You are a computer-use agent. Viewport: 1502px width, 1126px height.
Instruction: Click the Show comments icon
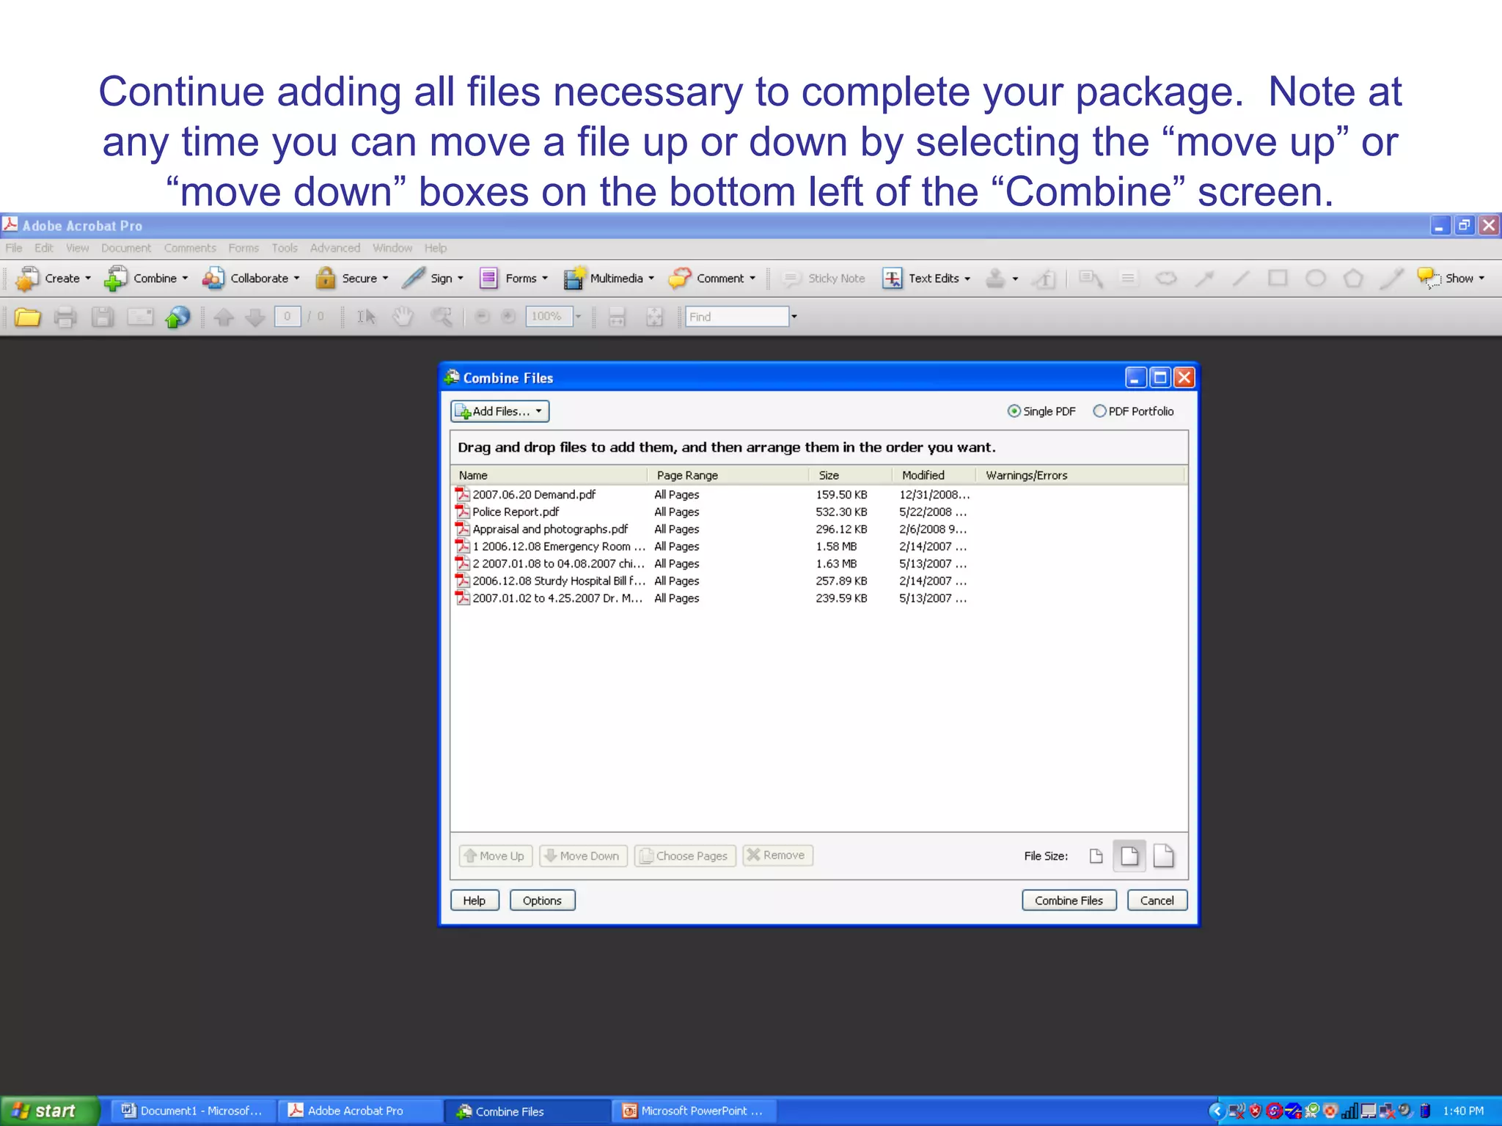point(1428,278)
